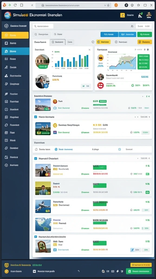Viewport: 156px width, 279px height.
Task: Collapse the third list section via the chevron
Action: coord(138,158)
